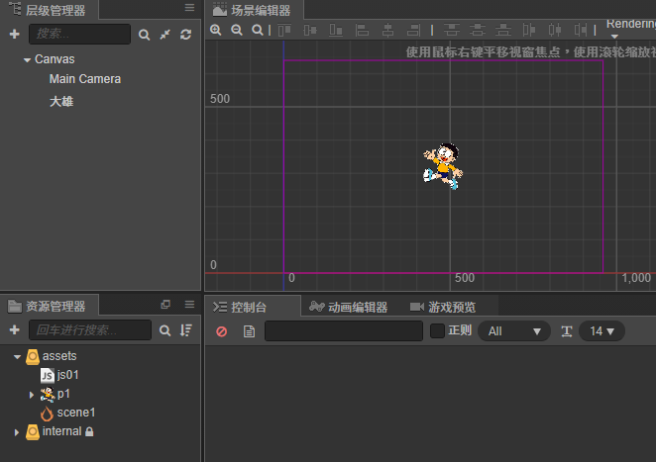Pop out the assets panel
The height and width of the screenshot is (462, 656).
[x=165, y=305]
